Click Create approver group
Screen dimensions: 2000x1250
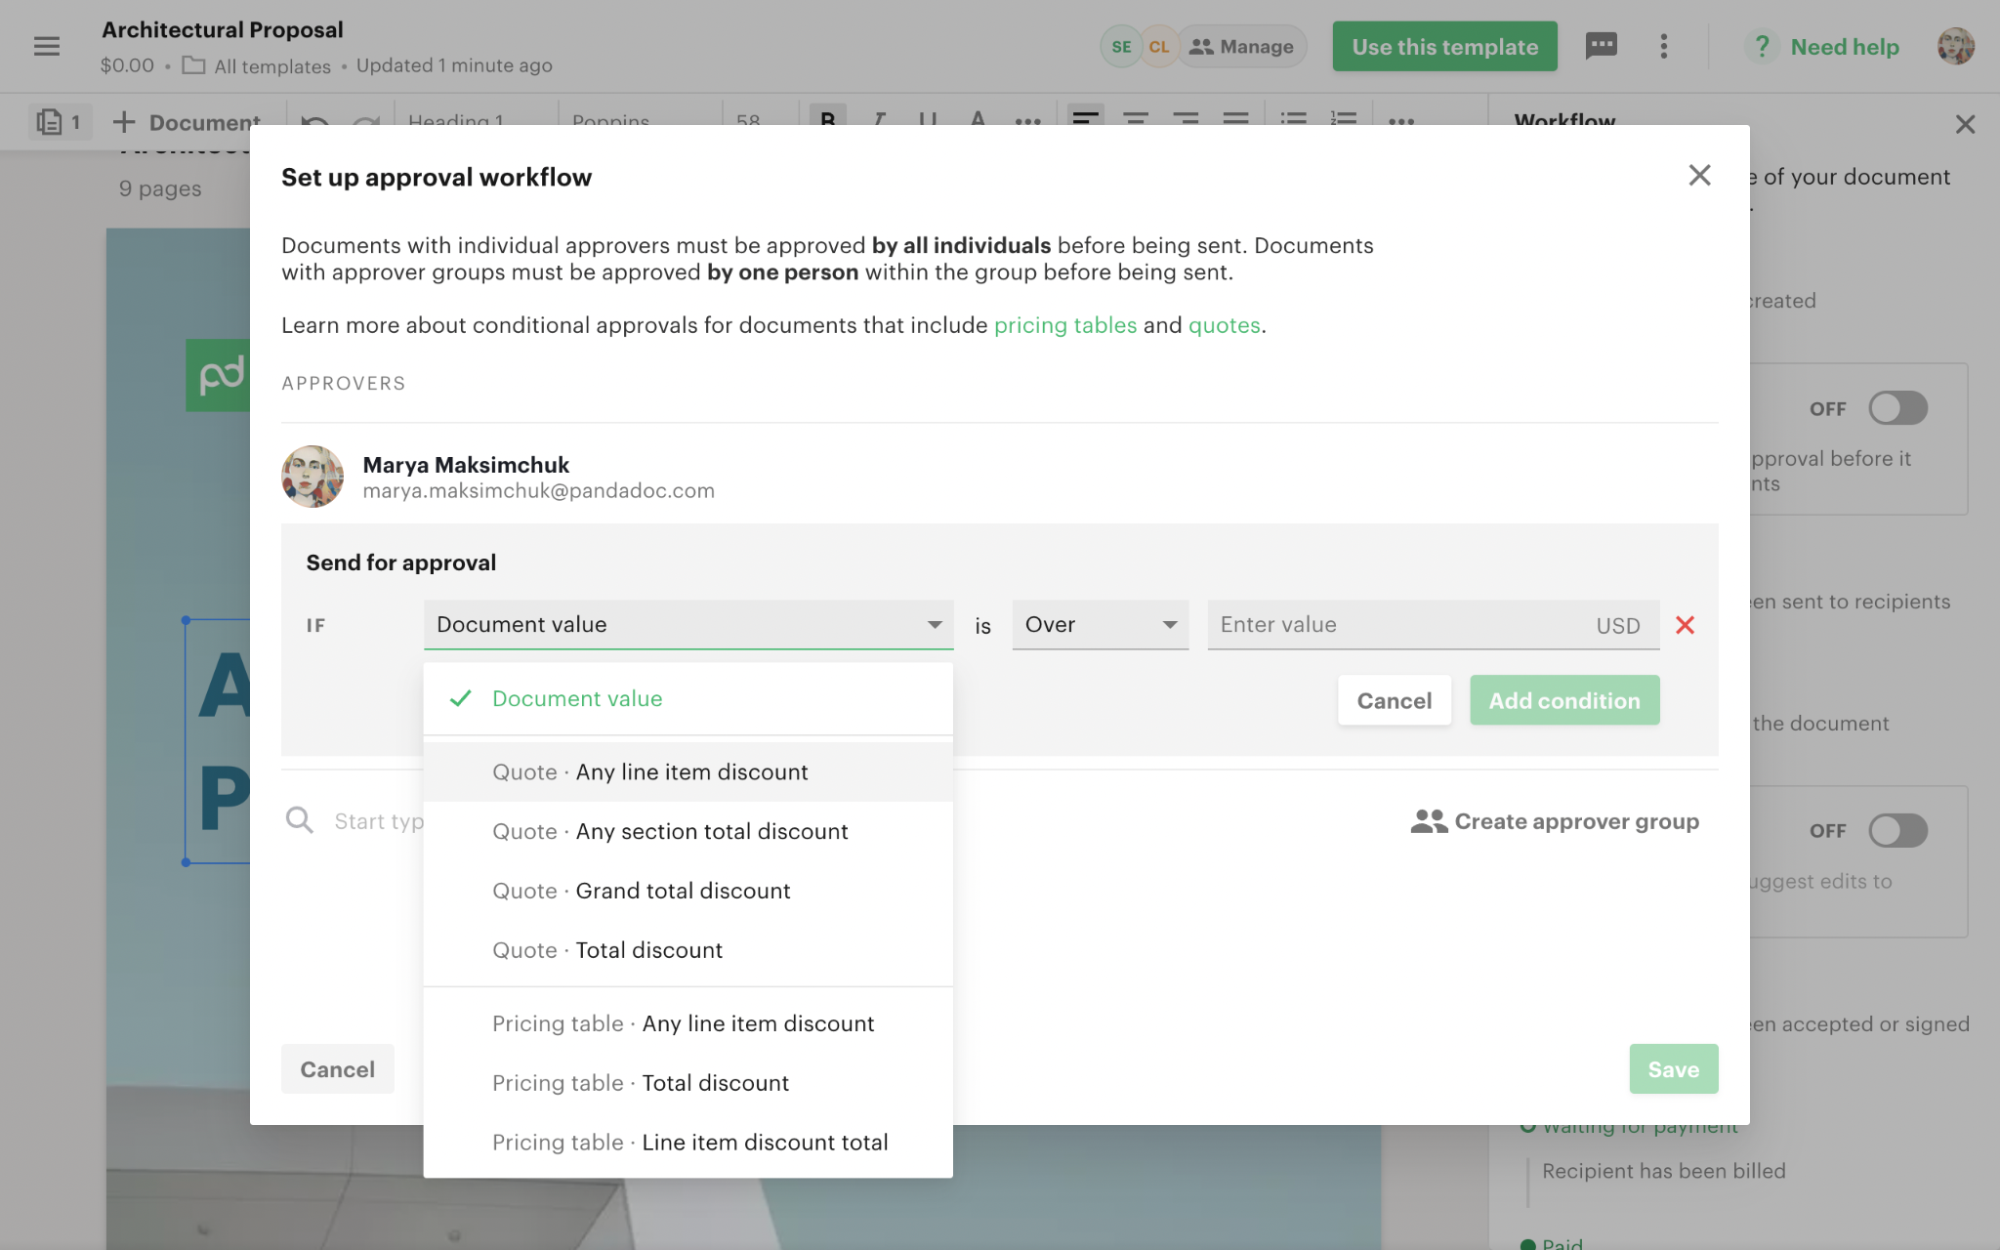[1555, 821]
